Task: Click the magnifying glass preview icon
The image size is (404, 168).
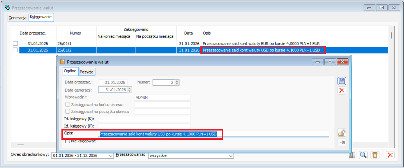Action: click(363, 155)
